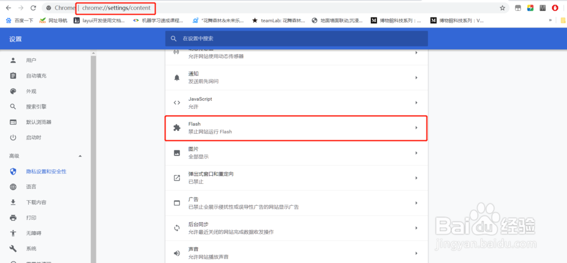Viewport: 567px width, 263px height.
Task: Click the 已禁止 subtitle under popups
Action: click(x=196, y=182)
